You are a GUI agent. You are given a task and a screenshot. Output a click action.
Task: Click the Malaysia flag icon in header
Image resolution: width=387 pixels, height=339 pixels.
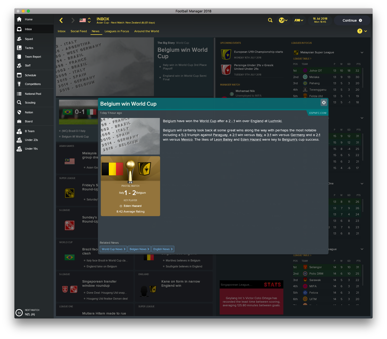83,20
